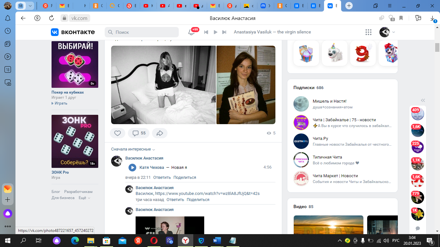Open browser tab group dropdown arrow
Viewport: 440px width, 247px height.
pyautogui.click(x=31, y=6)
